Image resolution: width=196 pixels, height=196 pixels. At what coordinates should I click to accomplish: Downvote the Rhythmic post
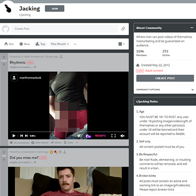click(4, 64)
